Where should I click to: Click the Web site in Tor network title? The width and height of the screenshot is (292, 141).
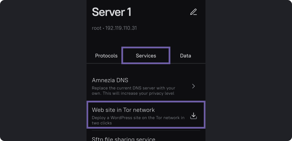point(123,110)
